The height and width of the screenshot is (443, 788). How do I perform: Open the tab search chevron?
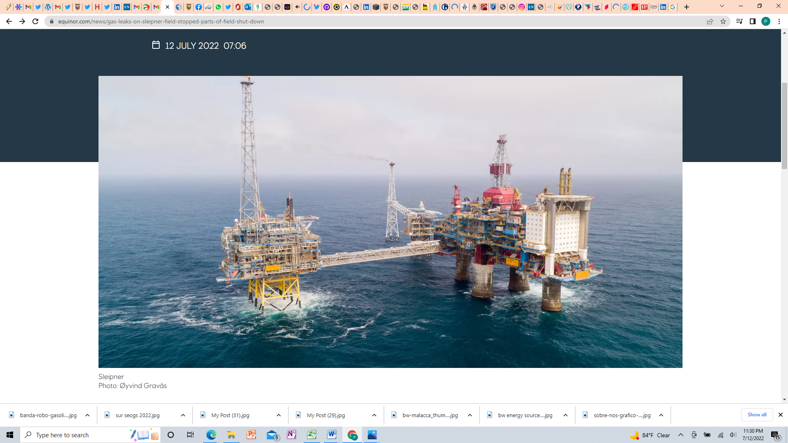pyautogui.click(x=722, y=6)
